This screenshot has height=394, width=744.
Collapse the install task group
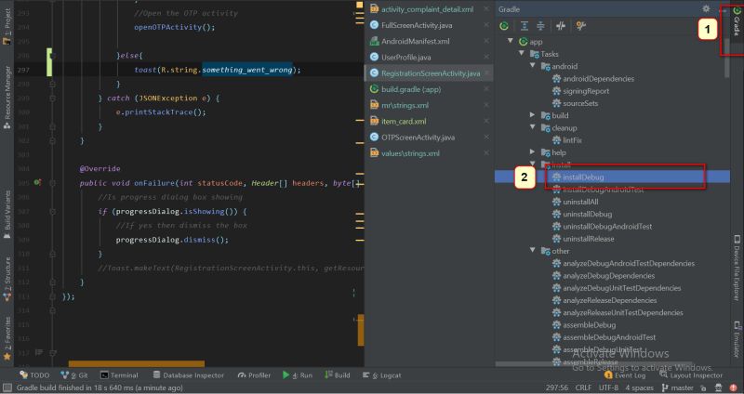click(x=532, y=164)
